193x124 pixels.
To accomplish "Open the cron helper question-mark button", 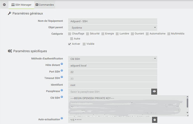I will (x=155, y=120).
